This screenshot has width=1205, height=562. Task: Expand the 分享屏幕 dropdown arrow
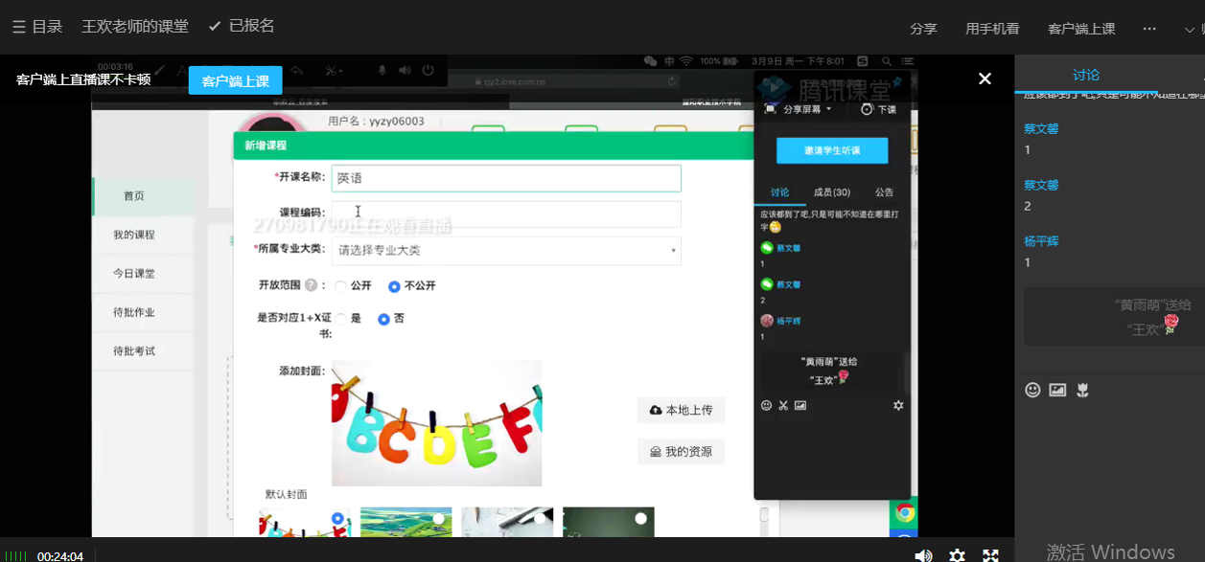coord(828,109)
